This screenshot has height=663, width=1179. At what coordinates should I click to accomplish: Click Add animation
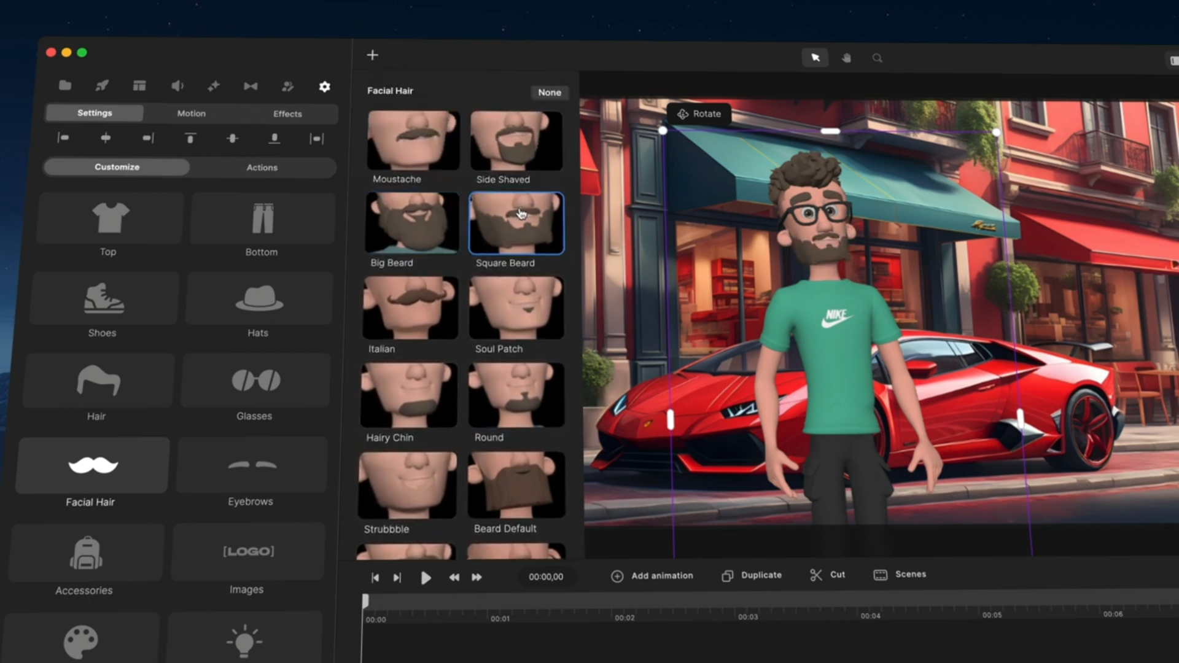[x=652, y=576]
